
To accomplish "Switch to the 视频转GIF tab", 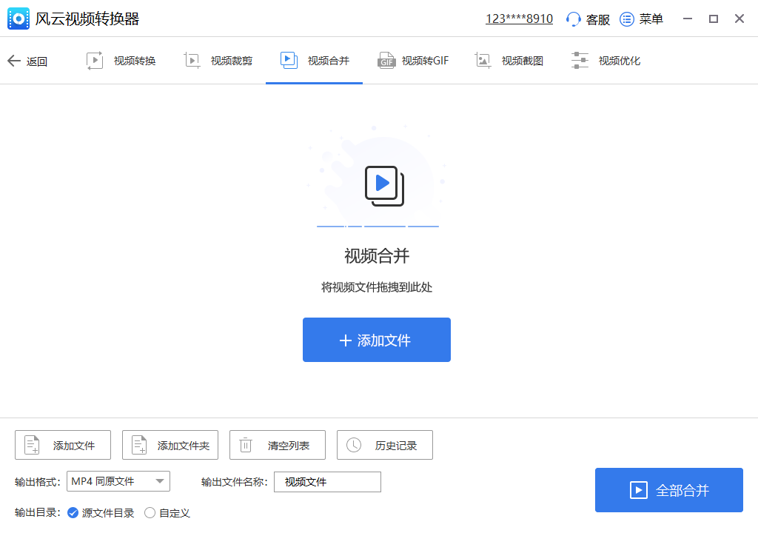I will tap(412, 61).
